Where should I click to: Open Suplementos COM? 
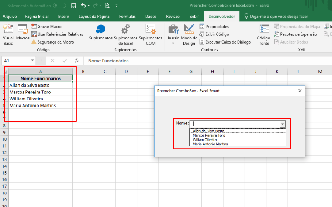pos(151,35)
